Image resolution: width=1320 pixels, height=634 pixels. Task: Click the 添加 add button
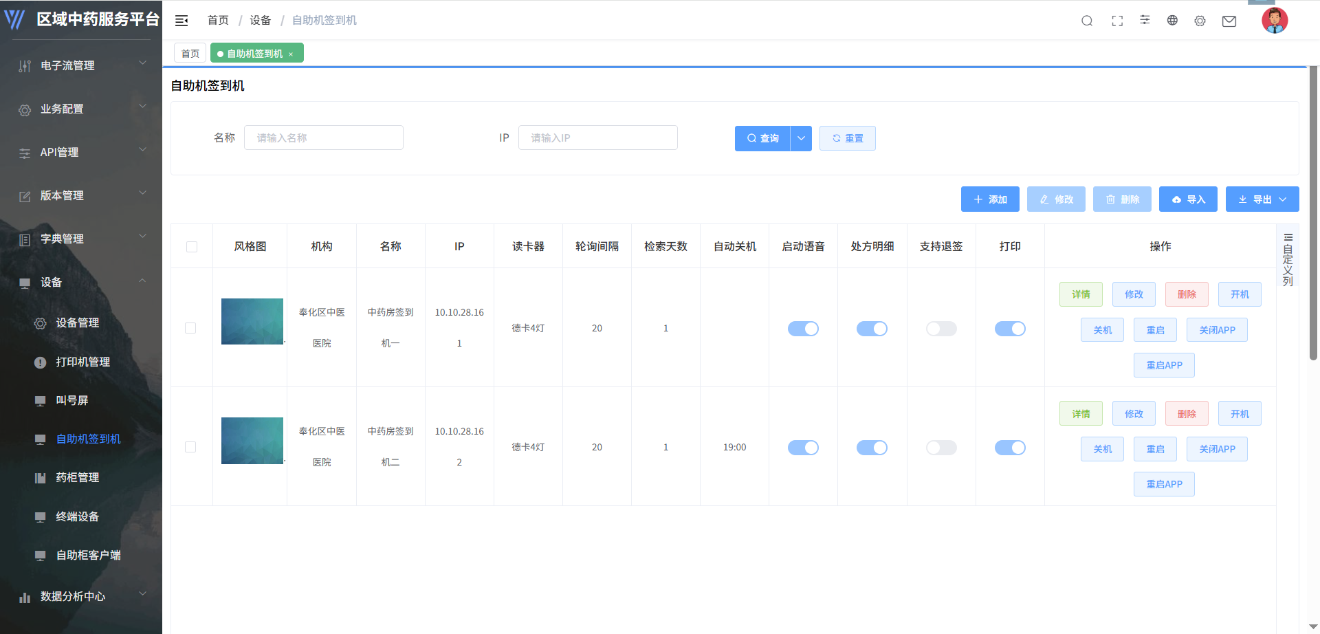[990, 199]
